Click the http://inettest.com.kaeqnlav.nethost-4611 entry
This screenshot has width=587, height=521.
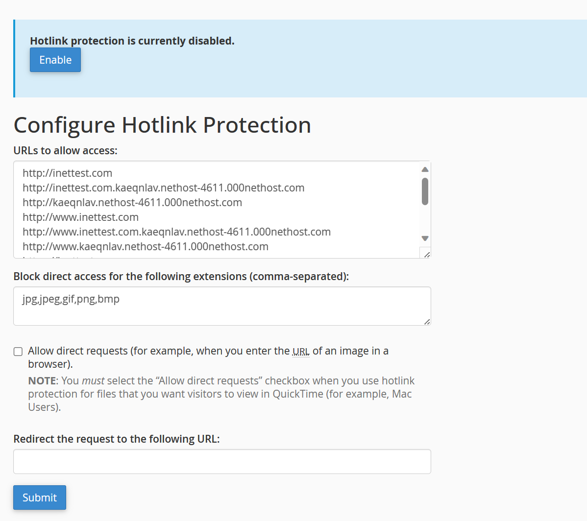tap(164, 188)
